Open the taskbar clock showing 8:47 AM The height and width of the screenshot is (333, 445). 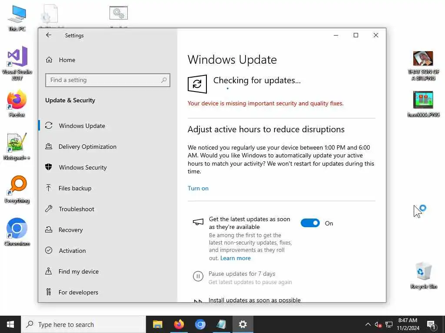point(408,324)
